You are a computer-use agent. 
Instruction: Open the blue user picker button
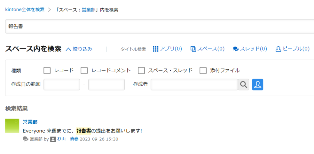[x=257, y=85]
